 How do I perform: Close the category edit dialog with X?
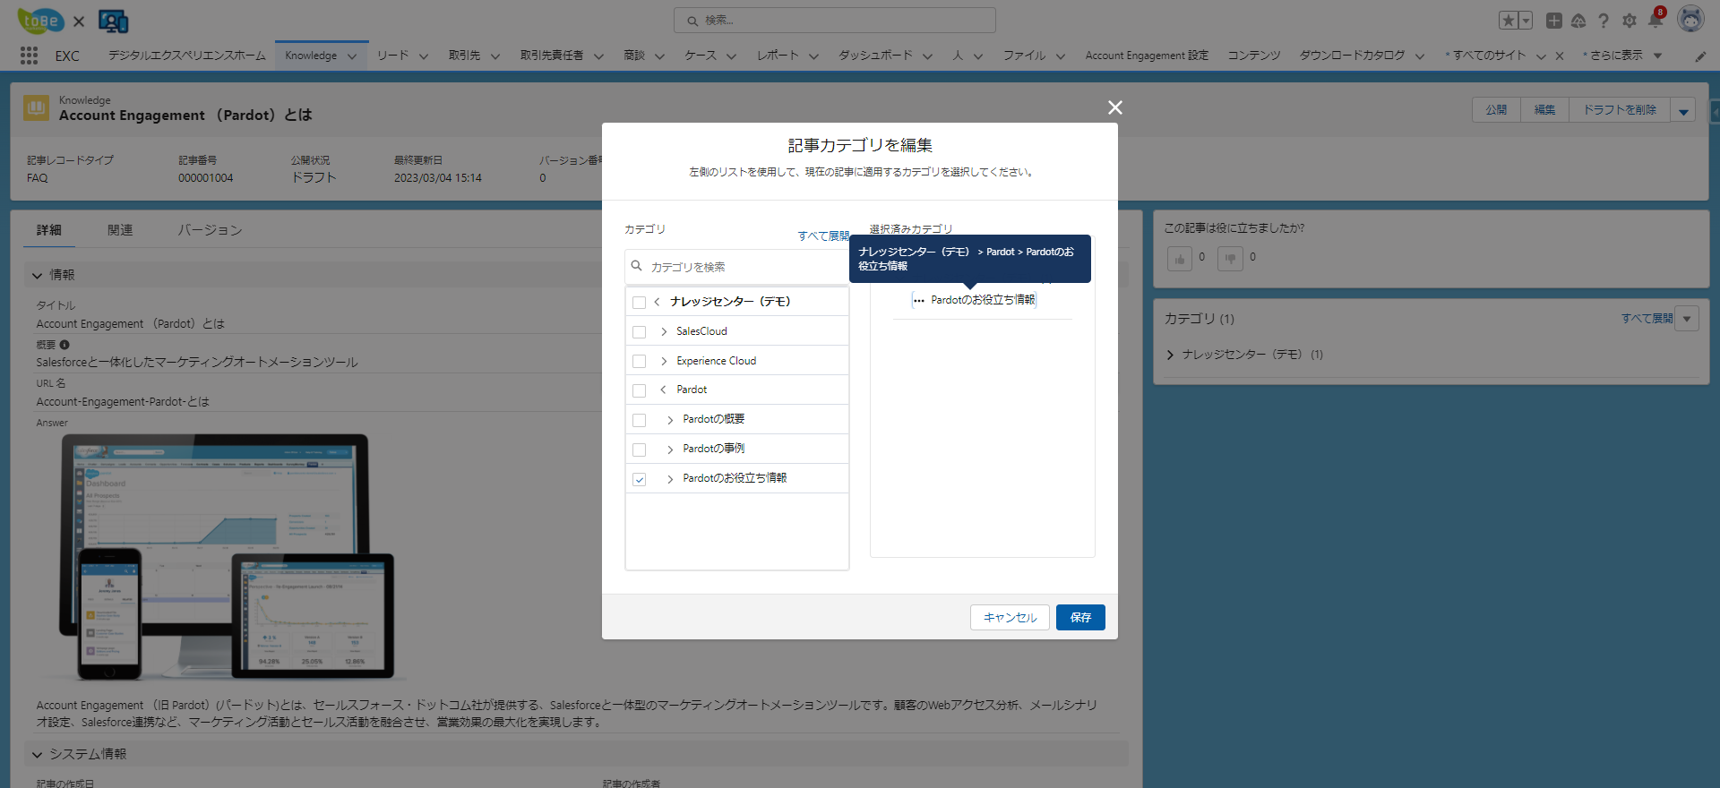pyautogui.click(x=1115, y=107)
